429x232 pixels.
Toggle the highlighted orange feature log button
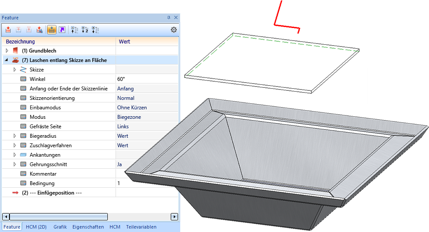tap(51, 30)
